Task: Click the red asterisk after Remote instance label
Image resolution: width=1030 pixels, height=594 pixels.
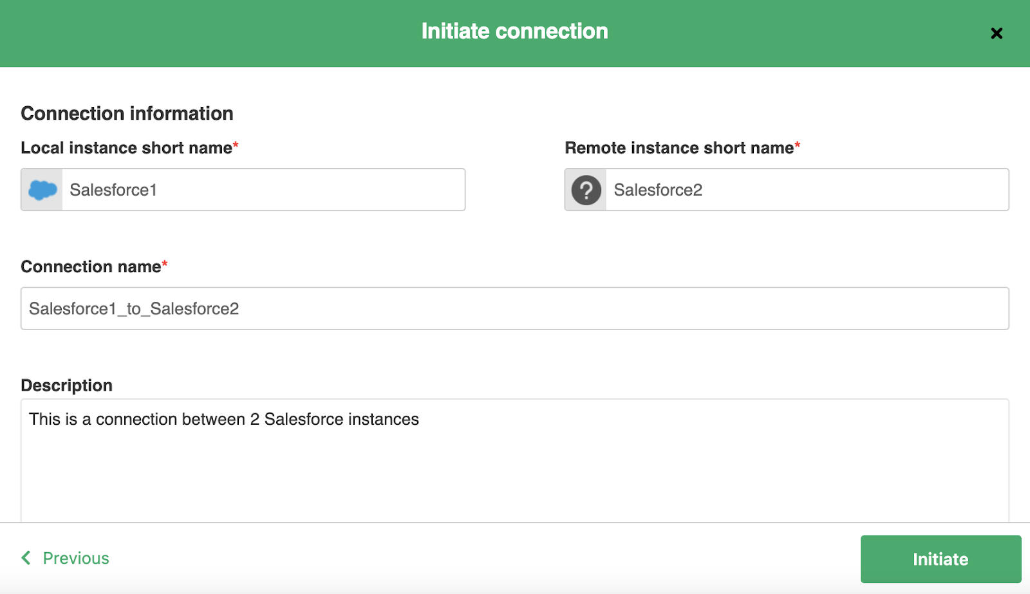Action: [798, 145]
